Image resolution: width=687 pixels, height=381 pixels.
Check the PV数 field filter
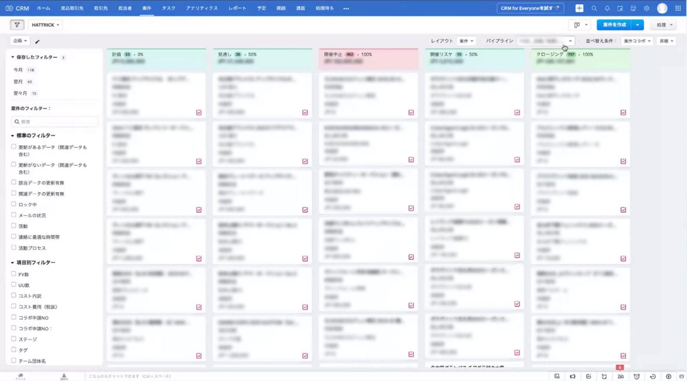(14, 274)
